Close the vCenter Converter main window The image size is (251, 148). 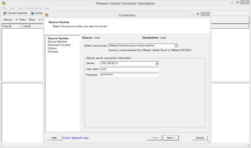pyautogui.click(x=245, y=2)
